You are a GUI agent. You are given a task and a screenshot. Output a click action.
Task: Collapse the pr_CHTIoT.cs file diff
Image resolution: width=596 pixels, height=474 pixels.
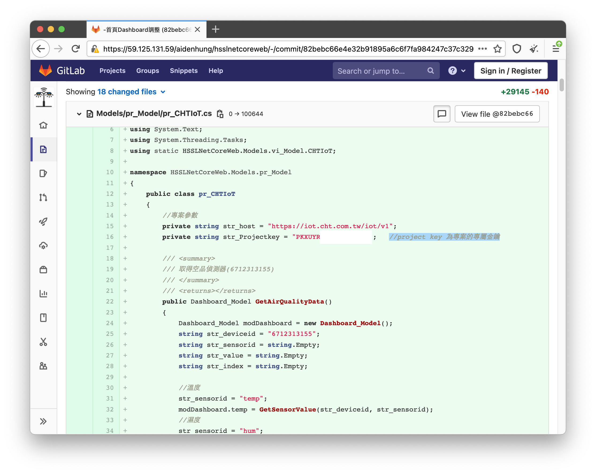coord(79,114)
